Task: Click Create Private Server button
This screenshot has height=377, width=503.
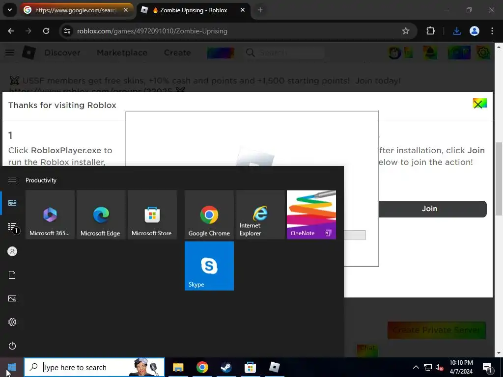Action: tap(436, 330)
